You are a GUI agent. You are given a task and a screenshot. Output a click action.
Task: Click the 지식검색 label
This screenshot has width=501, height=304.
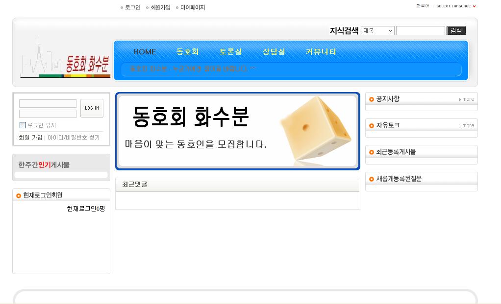344,31
